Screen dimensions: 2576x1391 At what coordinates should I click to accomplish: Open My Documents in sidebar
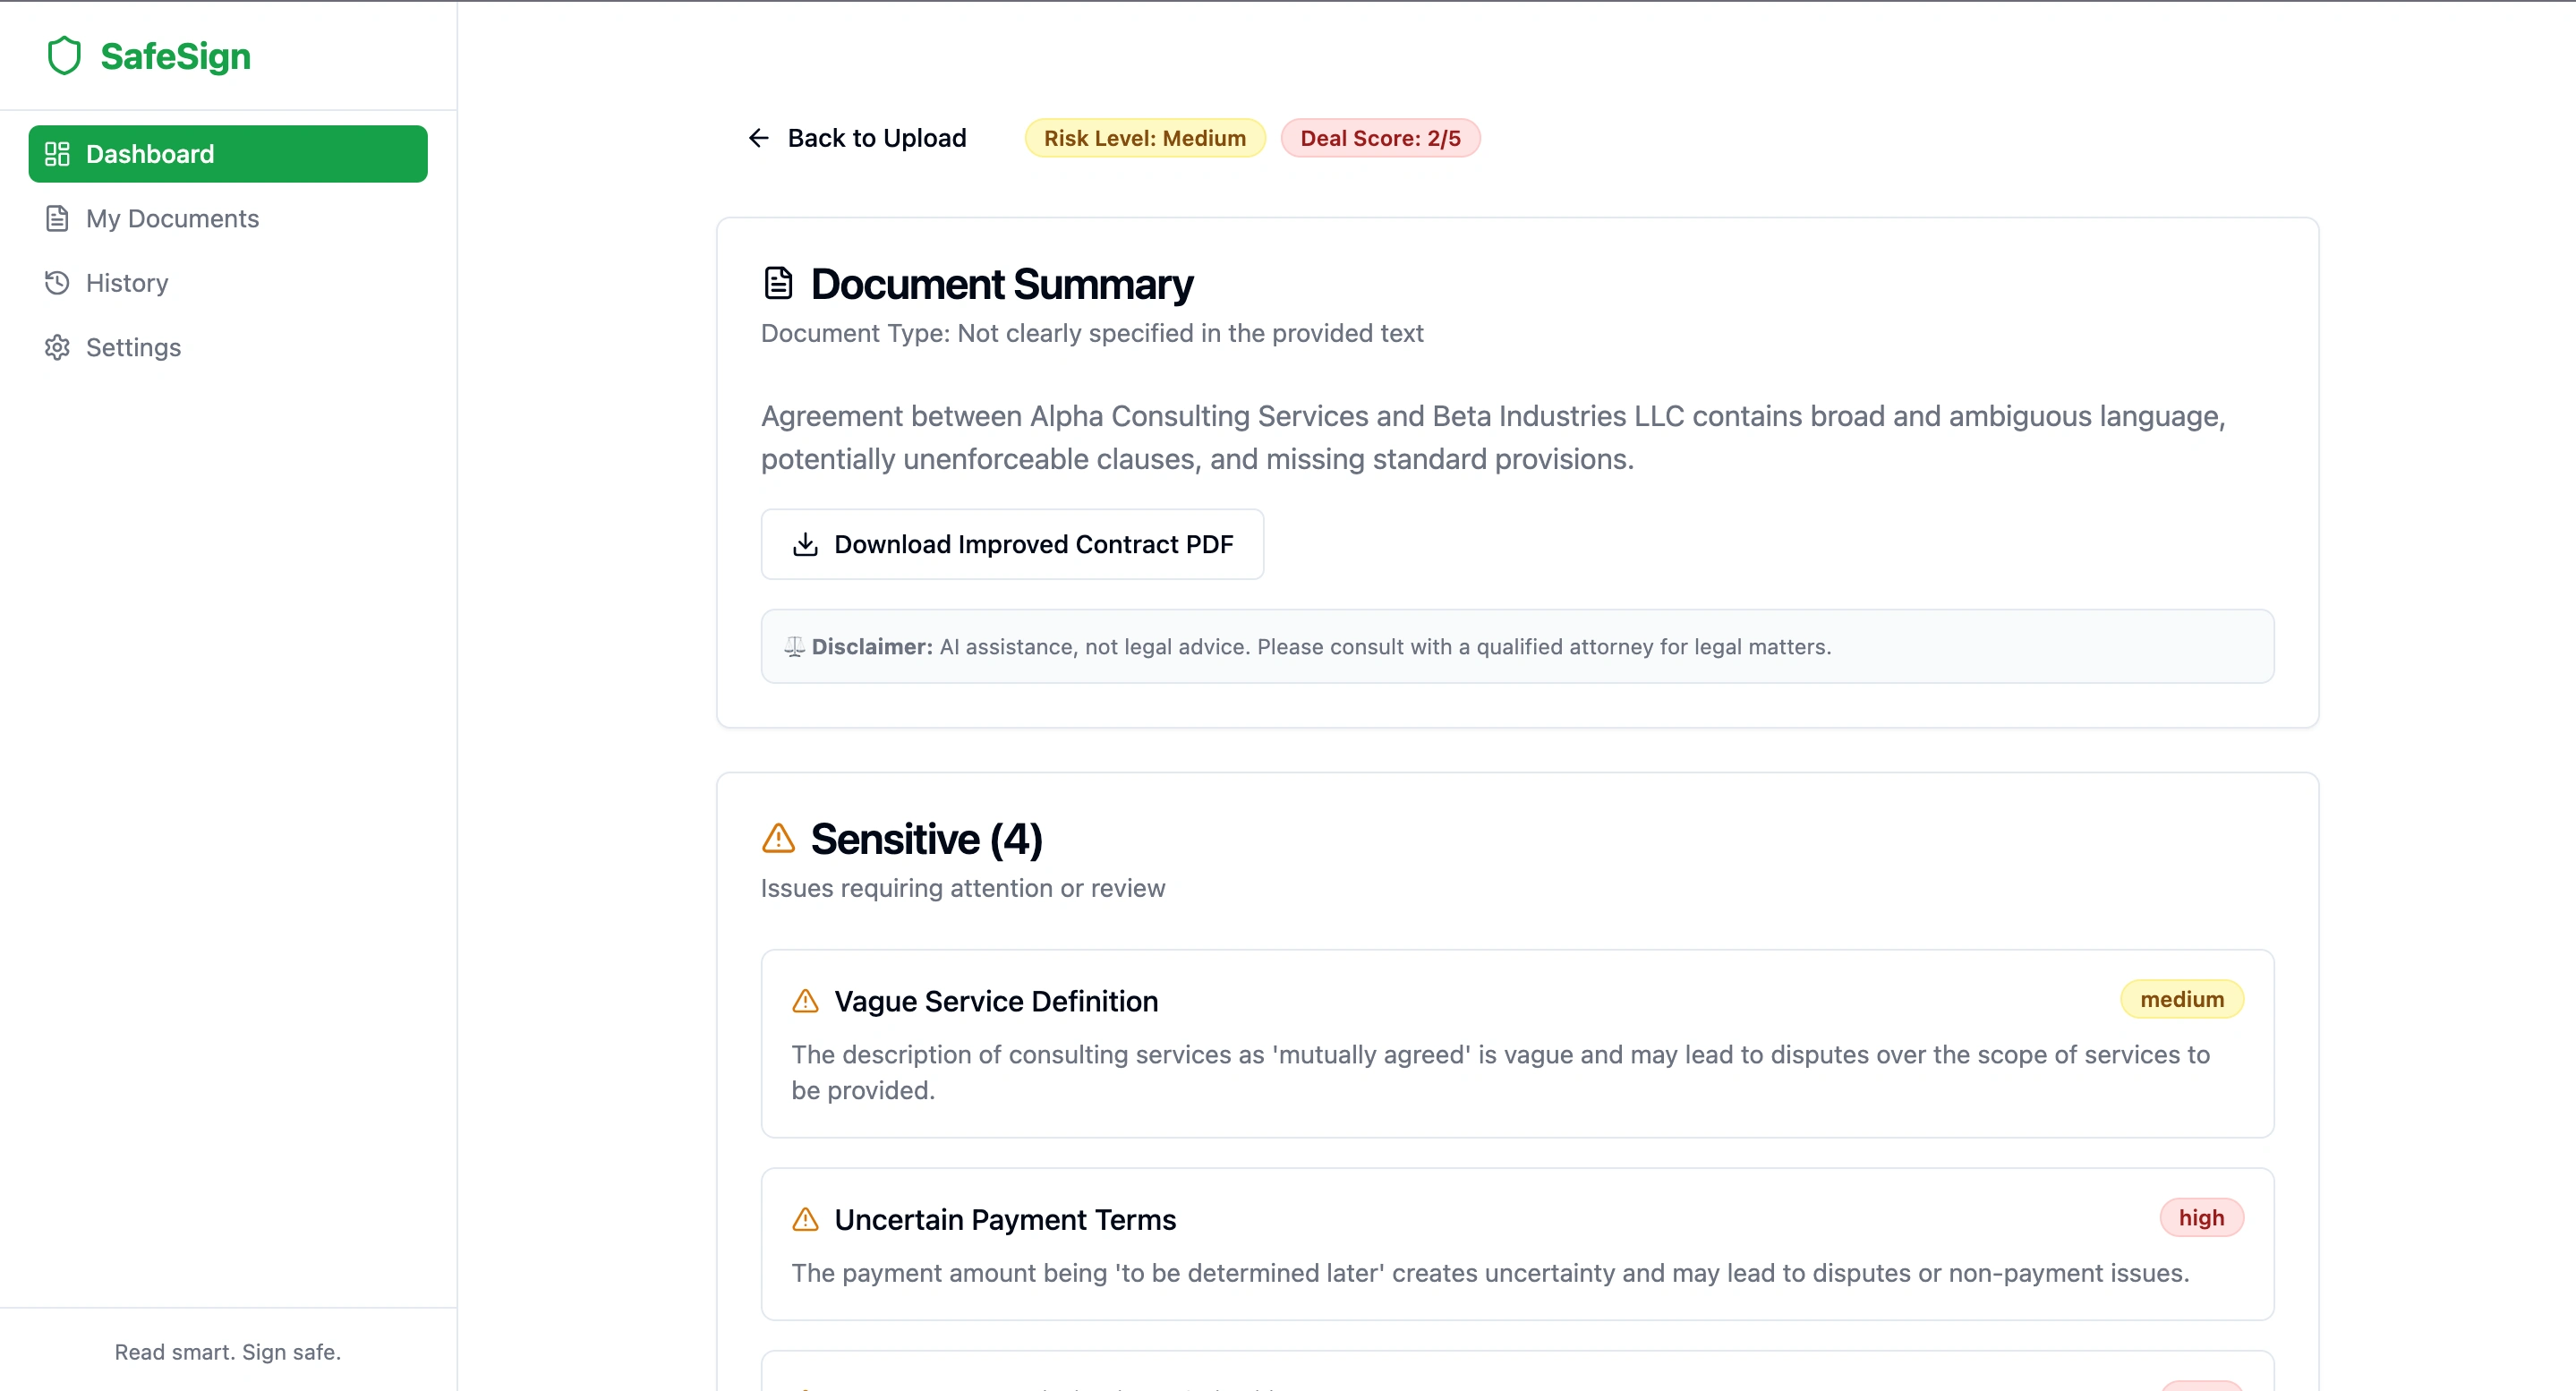tap(172, 218)
